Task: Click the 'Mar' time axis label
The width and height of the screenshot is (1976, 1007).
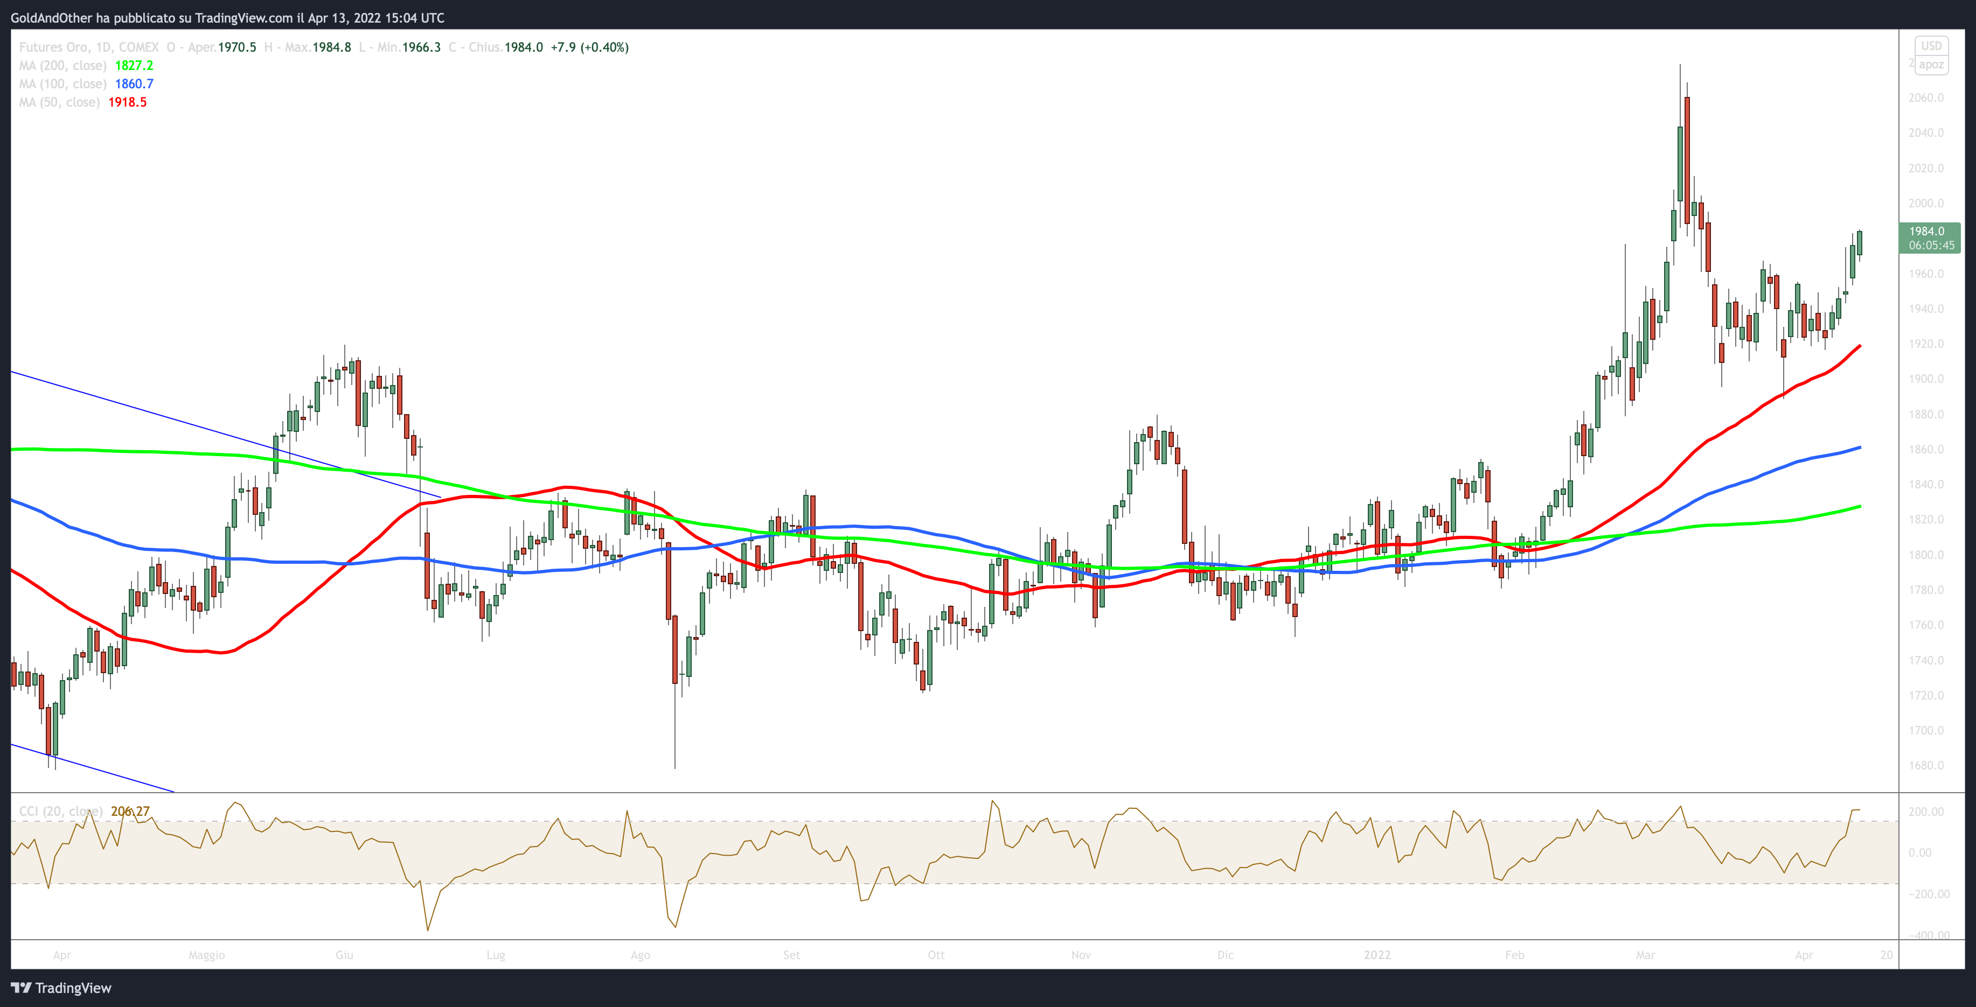Action: [1645, 955]
